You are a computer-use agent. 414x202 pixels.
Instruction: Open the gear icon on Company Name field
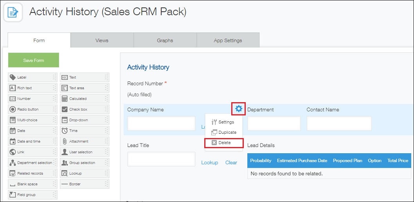click(x=238, y=109)
